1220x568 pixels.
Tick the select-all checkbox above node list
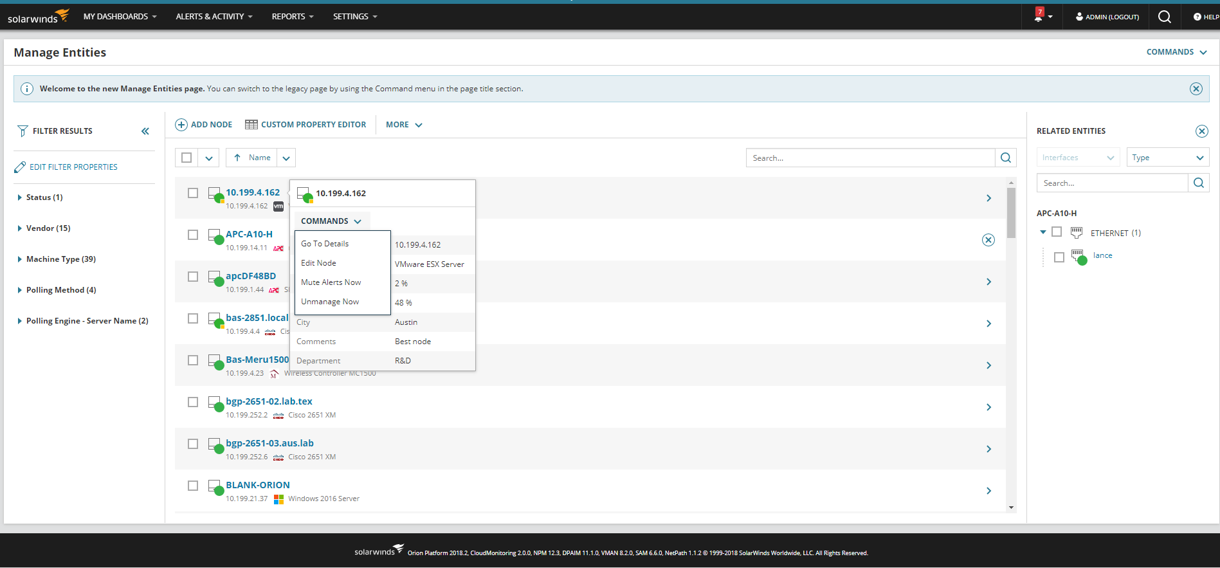click(187, 158)
